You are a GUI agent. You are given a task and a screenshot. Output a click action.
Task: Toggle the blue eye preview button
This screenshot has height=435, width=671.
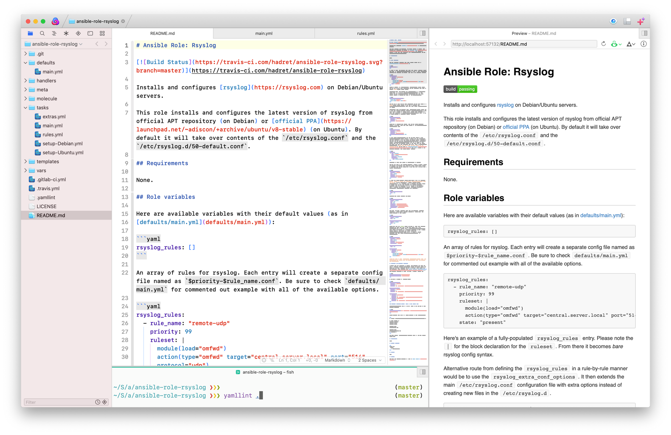[x=613, y=21]
